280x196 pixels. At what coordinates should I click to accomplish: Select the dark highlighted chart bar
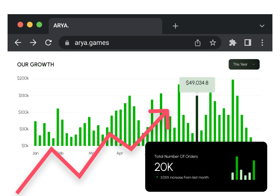coord(197,119)
